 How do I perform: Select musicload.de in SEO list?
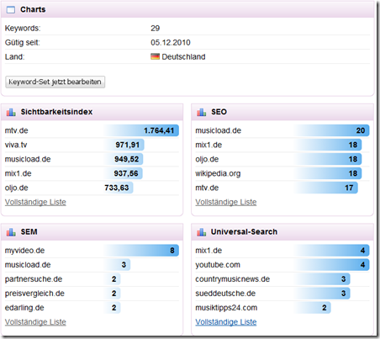pos(218,130)
